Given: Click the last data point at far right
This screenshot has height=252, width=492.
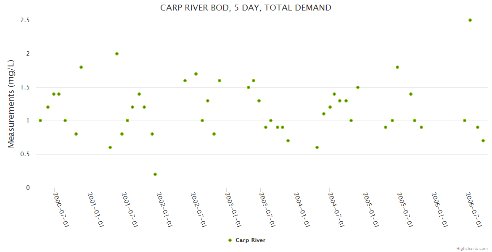Looking at the screenshot, I should [483, 141].
